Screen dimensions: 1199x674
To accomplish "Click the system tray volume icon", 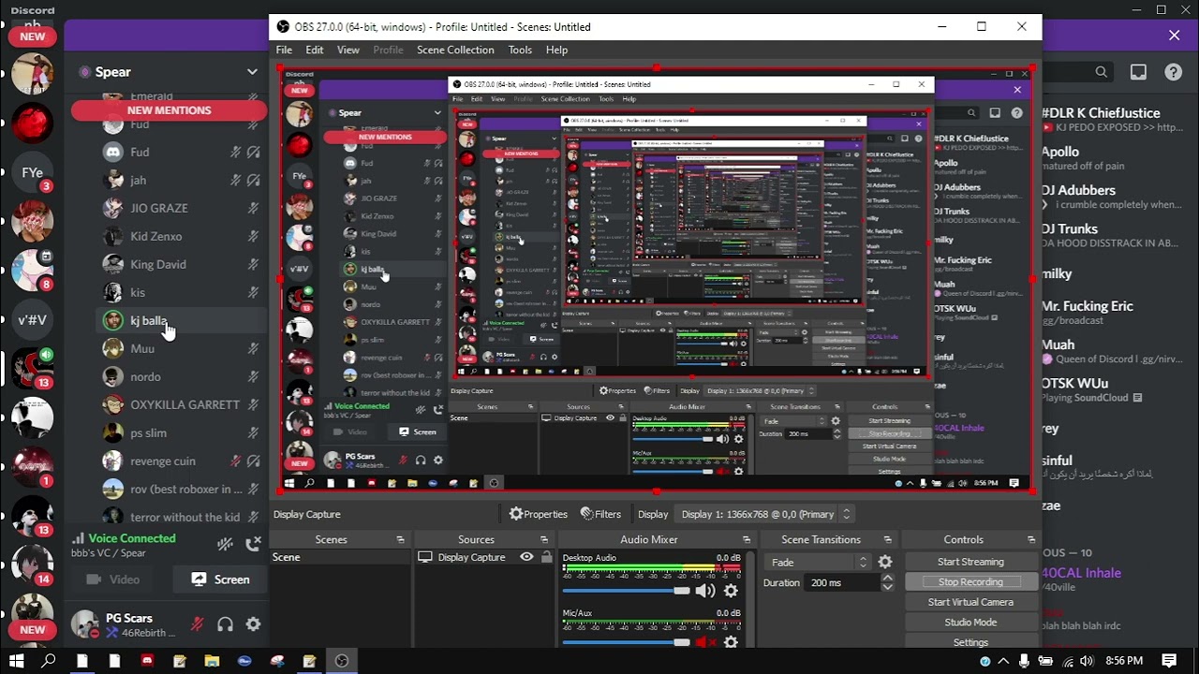I will [x=1086, y=661].
